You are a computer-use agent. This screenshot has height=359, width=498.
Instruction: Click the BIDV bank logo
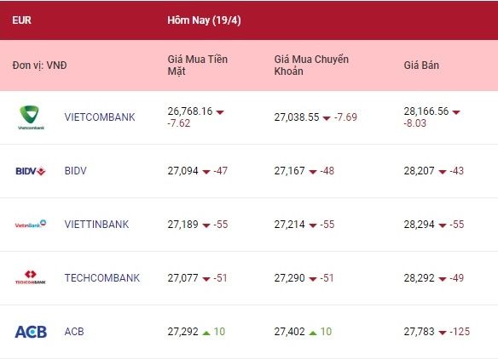click(31, 171)
